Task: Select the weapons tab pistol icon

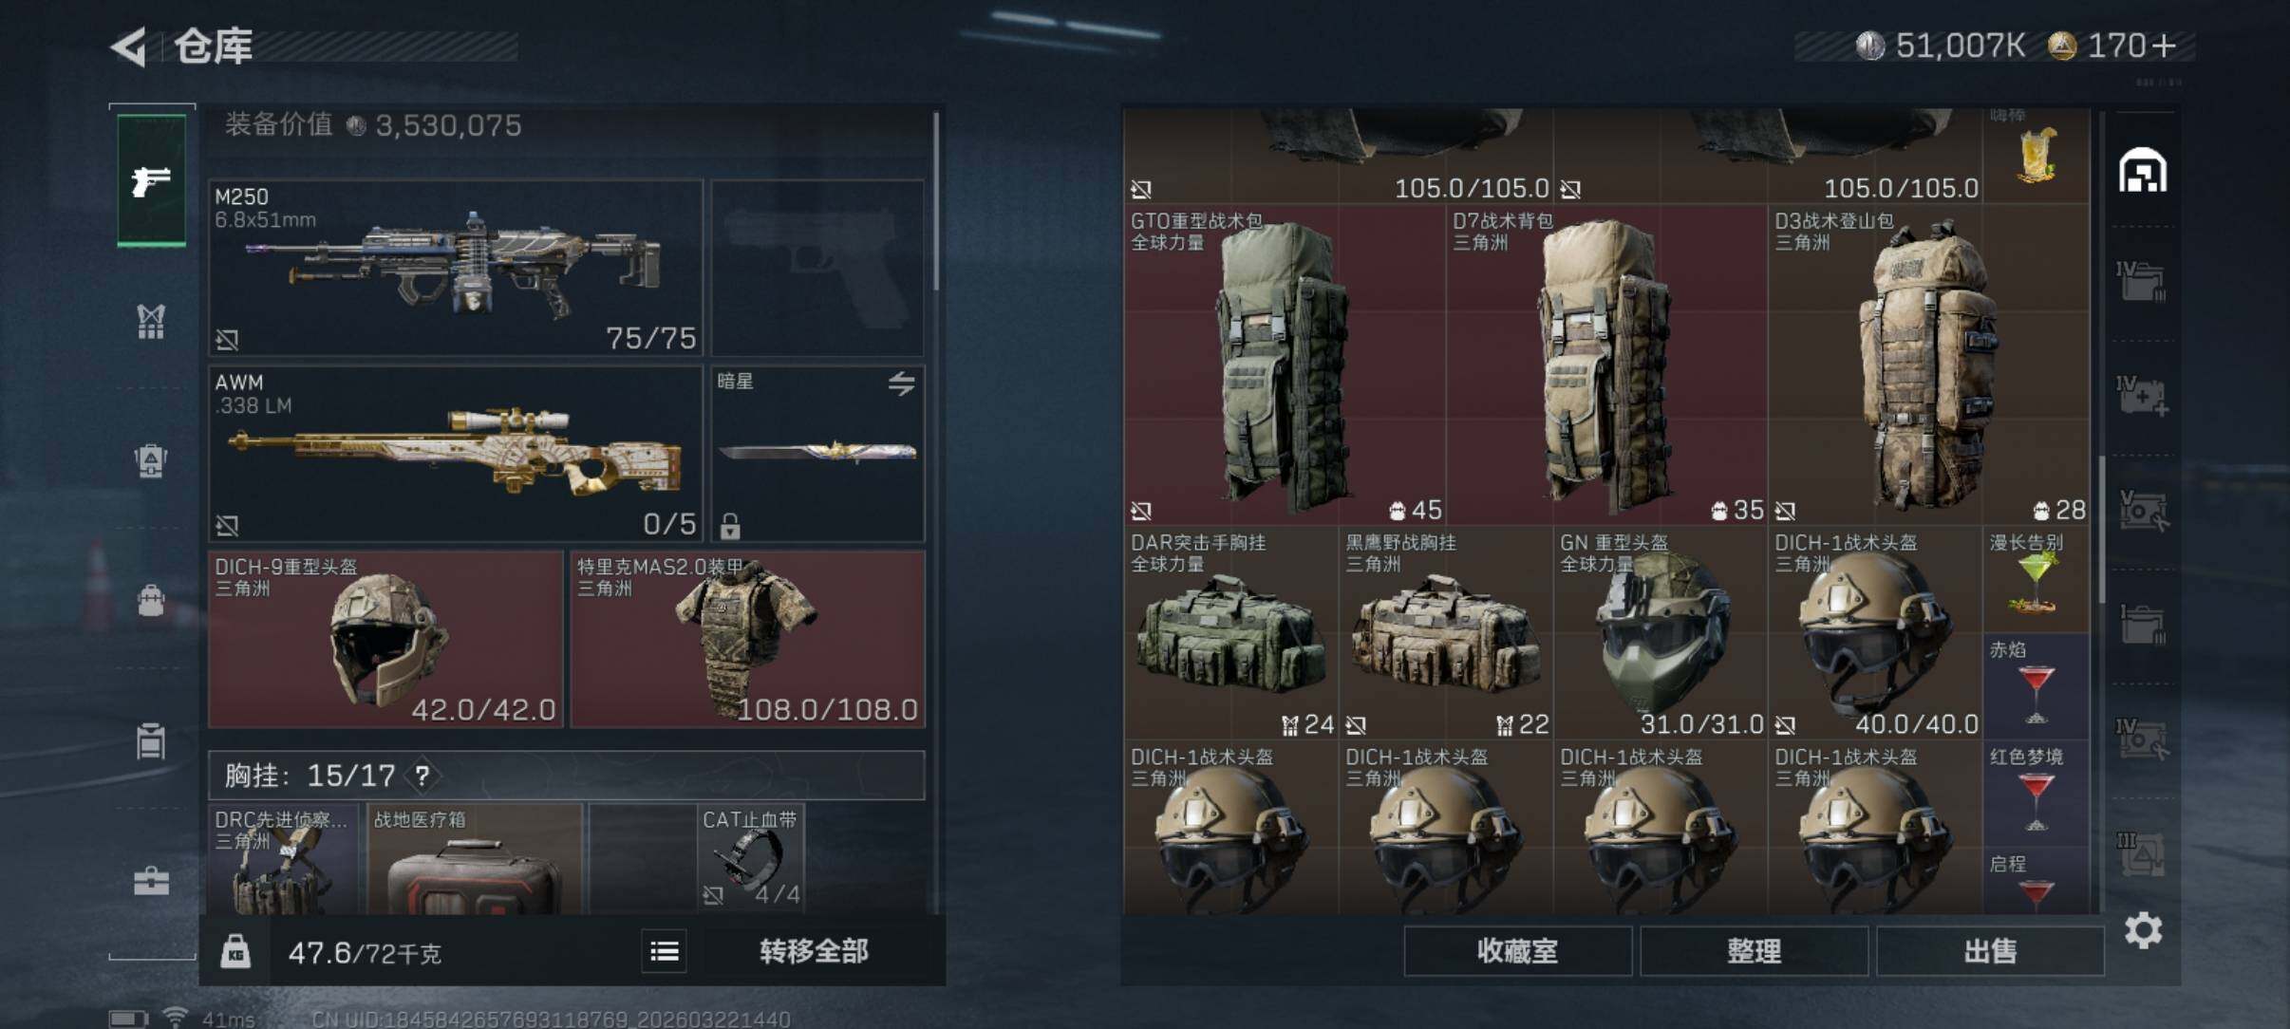Action: (x=151, y=180)
